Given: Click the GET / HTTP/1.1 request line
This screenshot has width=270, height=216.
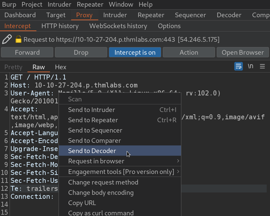Looking at the screenshot, I should (x=38, y=77).
